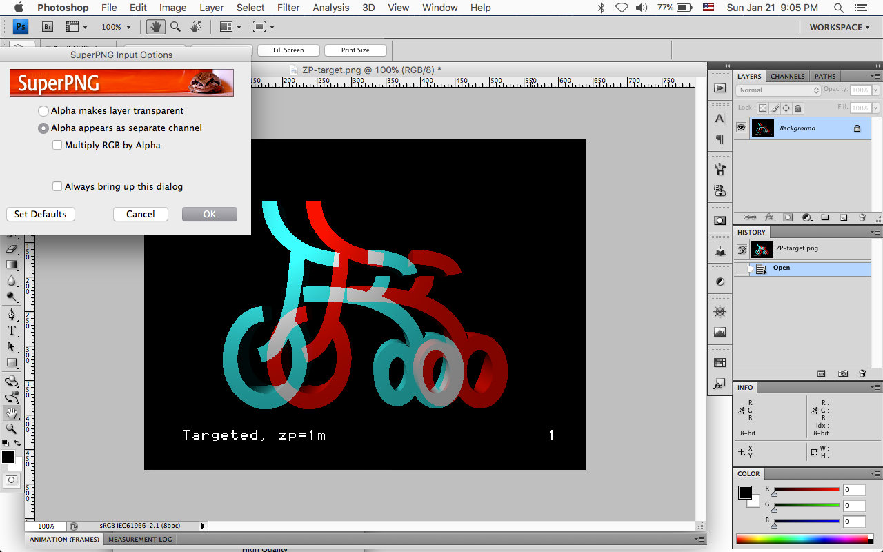Choose the Blur tool in the toolbox
The height and width of the screenshot is (552, 883).
click(x=12, y=280)
